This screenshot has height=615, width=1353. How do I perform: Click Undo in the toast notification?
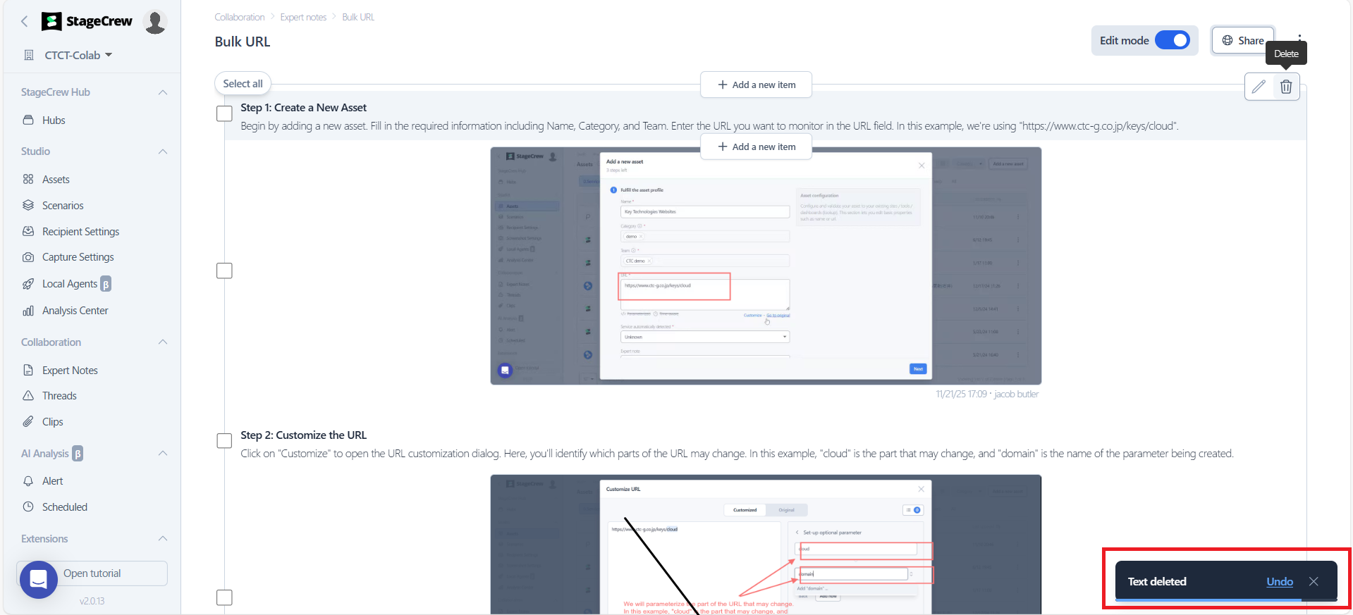coord(1279,581)
